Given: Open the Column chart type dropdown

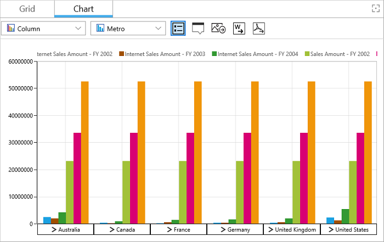Looking at the screenshot, I should click(43, 29).
